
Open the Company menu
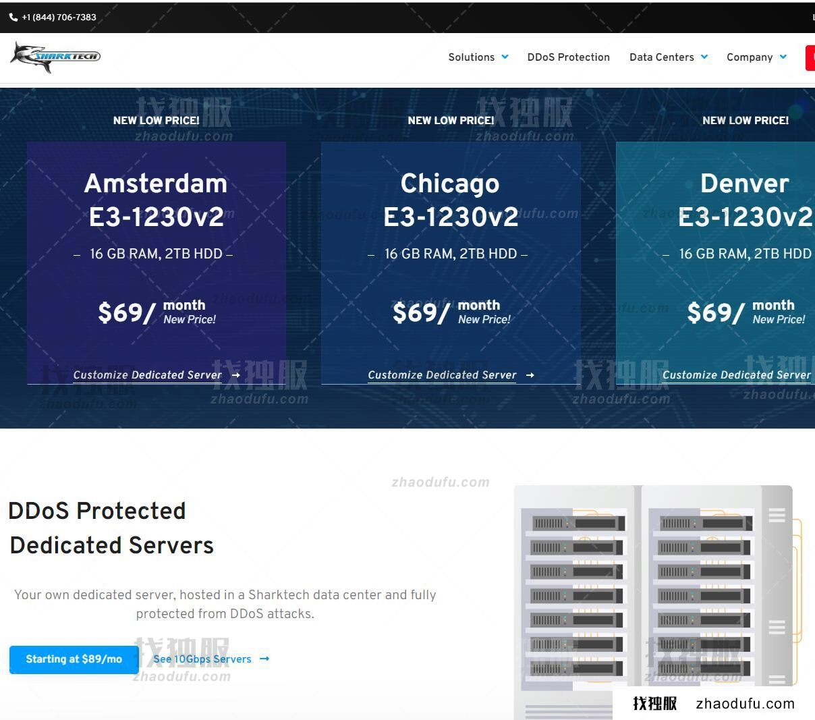(x=750, y=57)
